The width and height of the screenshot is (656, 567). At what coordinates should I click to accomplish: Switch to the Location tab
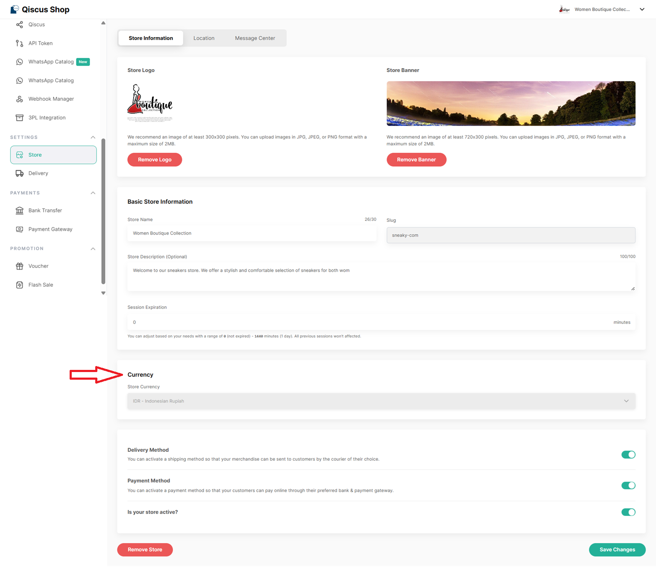pyautogui.click(x=204, y=38)
